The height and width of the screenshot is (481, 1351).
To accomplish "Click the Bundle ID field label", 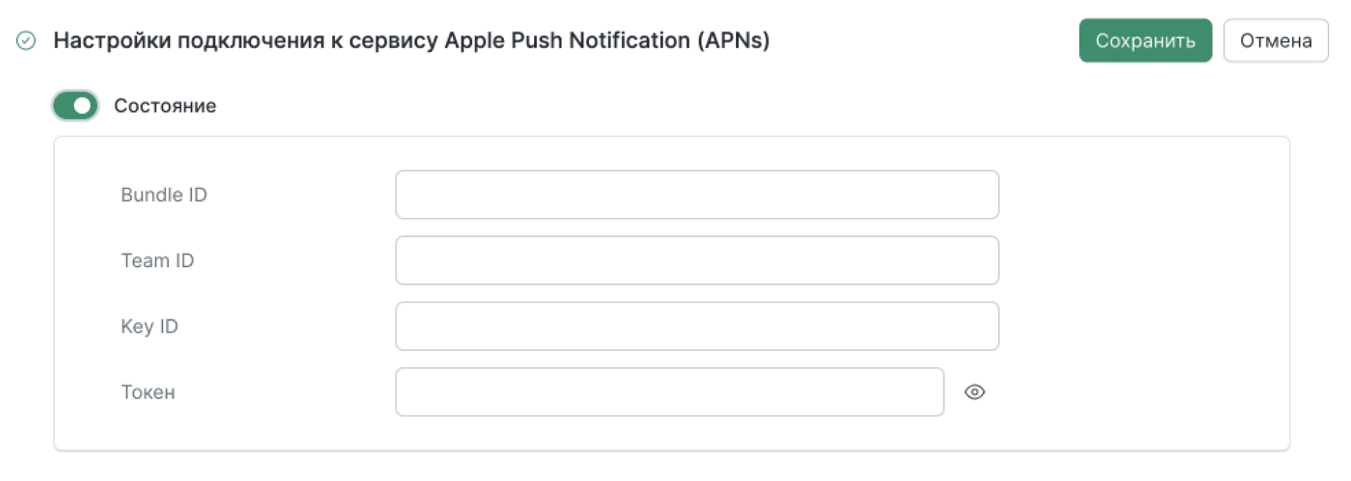I will (164, 195).
